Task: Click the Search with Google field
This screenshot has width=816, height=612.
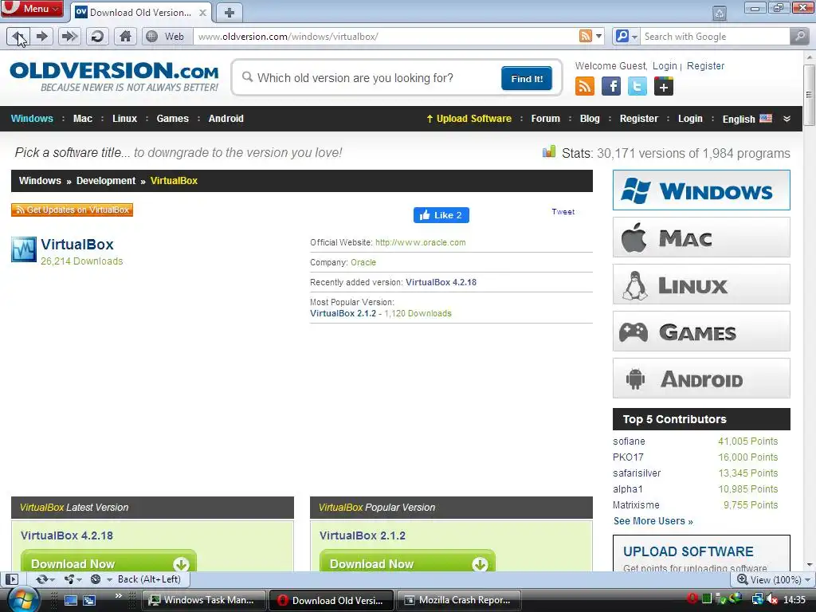Action: [714, 37]
